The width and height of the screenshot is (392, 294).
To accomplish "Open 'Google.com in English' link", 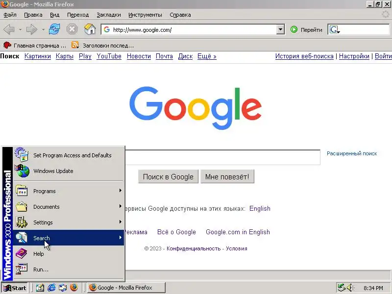I will [238, 232].
